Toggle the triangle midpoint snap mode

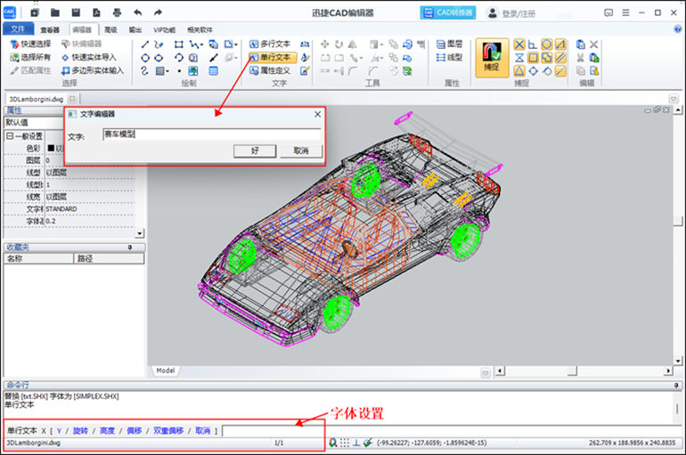(519, 71)
